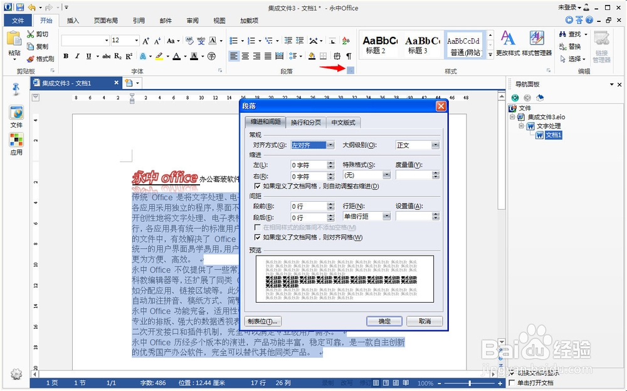Select the Format Painter (格式刷)
This screenshot has height=391, width=627.
(x=40, y=59)
